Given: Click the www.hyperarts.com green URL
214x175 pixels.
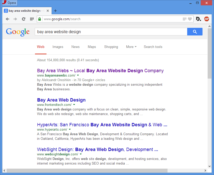Looking at the screenshot, I should [52, 130].
